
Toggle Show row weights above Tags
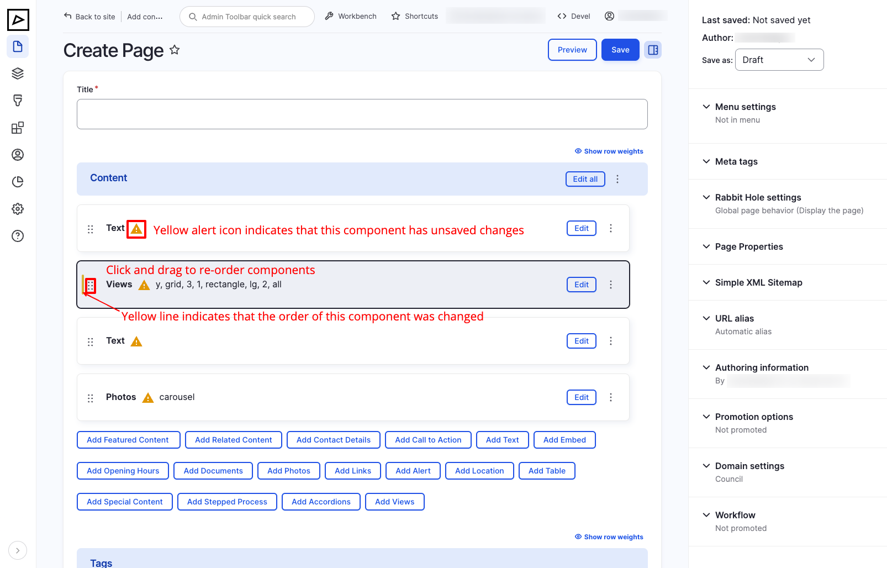tap(609, 537)
